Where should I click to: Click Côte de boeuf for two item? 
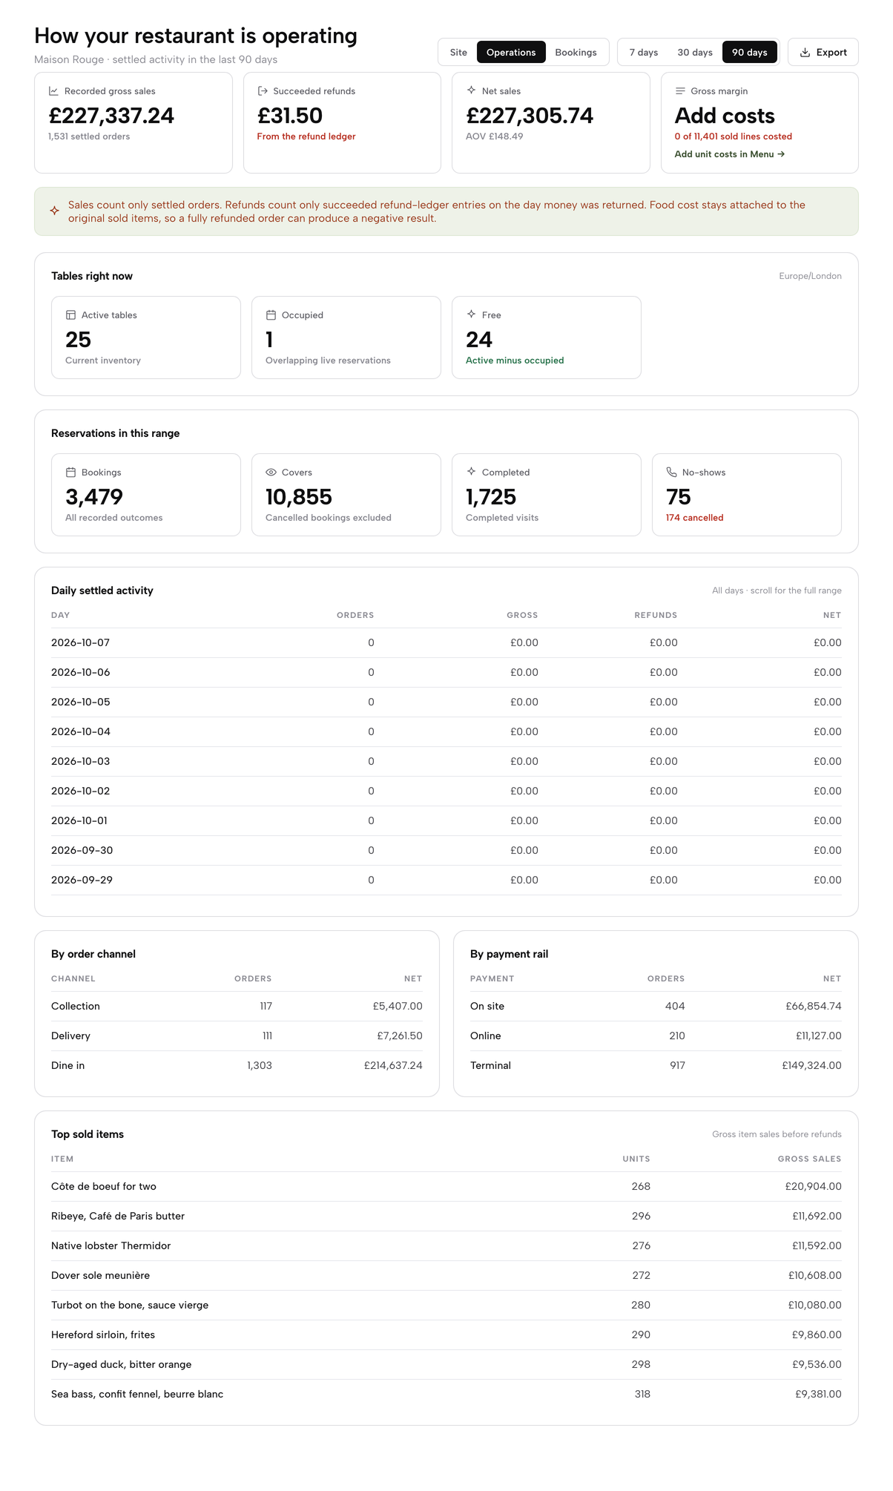pyautogui.click(x=104, y=1187)
